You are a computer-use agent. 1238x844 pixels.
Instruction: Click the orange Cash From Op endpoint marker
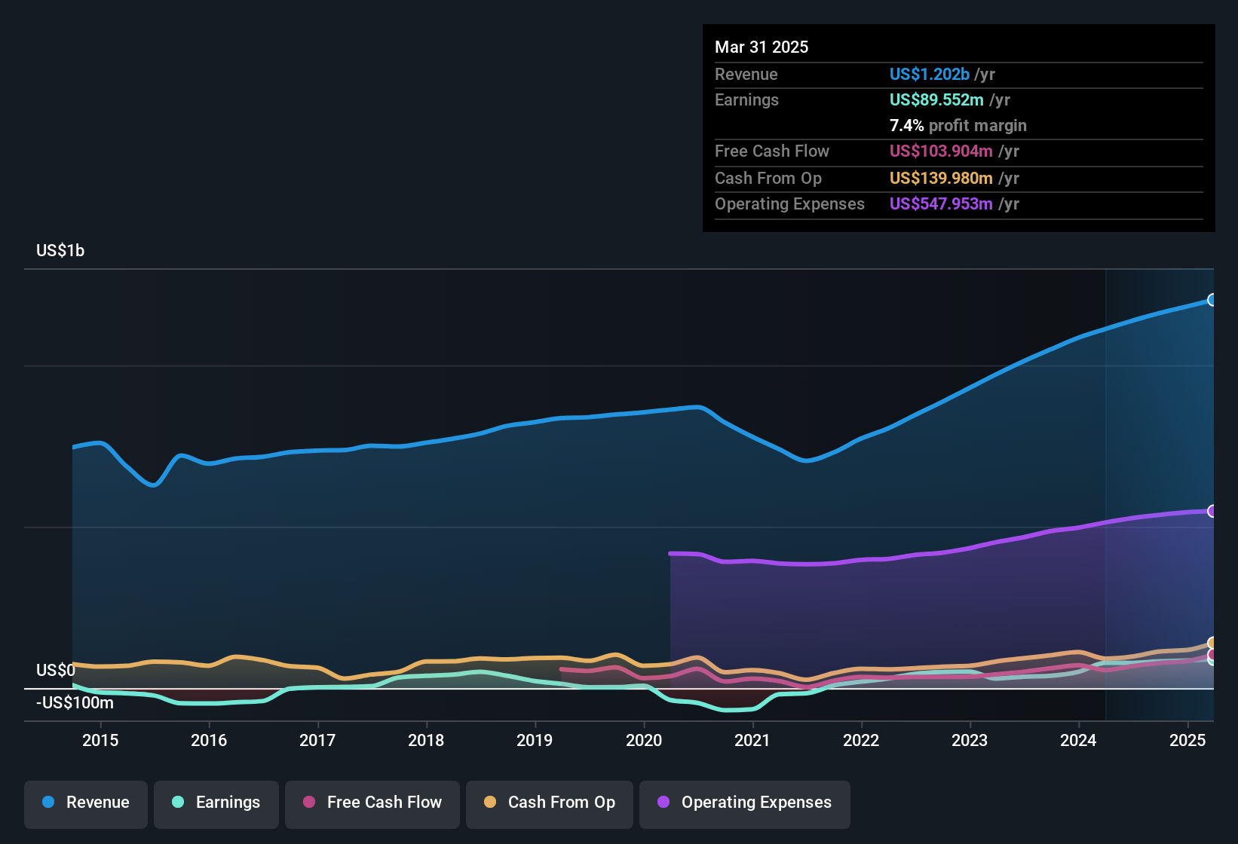[x=1212, y=643]
